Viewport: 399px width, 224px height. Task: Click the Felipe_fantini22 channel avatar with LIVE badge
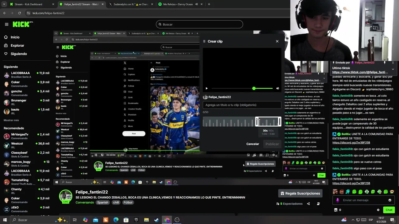(66, 196)
